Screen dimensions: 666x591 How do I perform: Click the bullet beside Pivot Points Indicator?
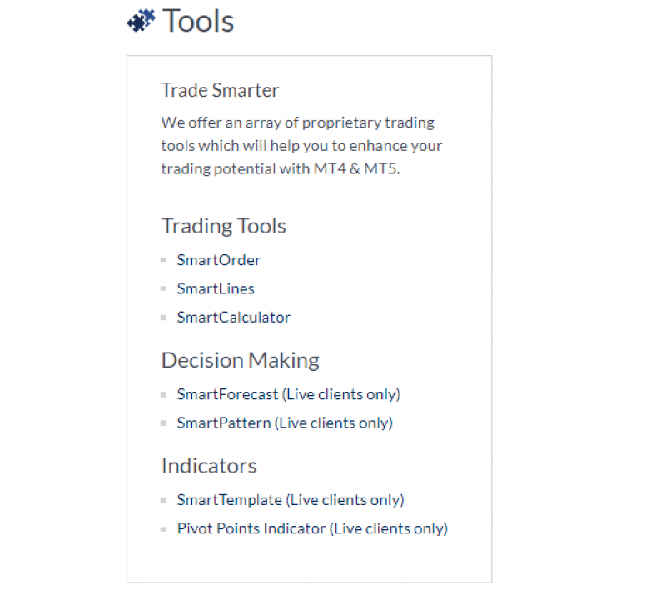coord(163,529)
